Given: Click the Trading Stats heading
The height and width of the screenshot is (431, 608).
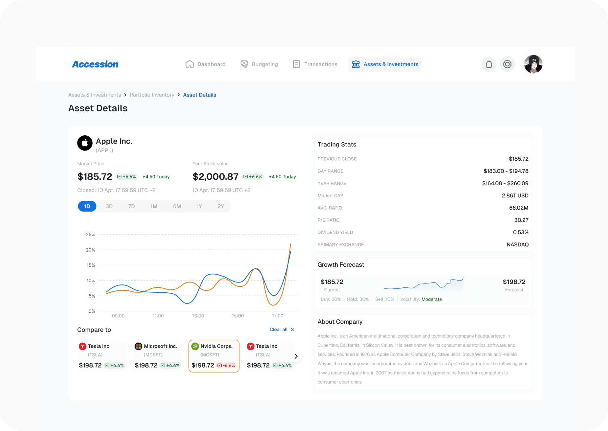Looking at the screenshot, I should (337, 145).
